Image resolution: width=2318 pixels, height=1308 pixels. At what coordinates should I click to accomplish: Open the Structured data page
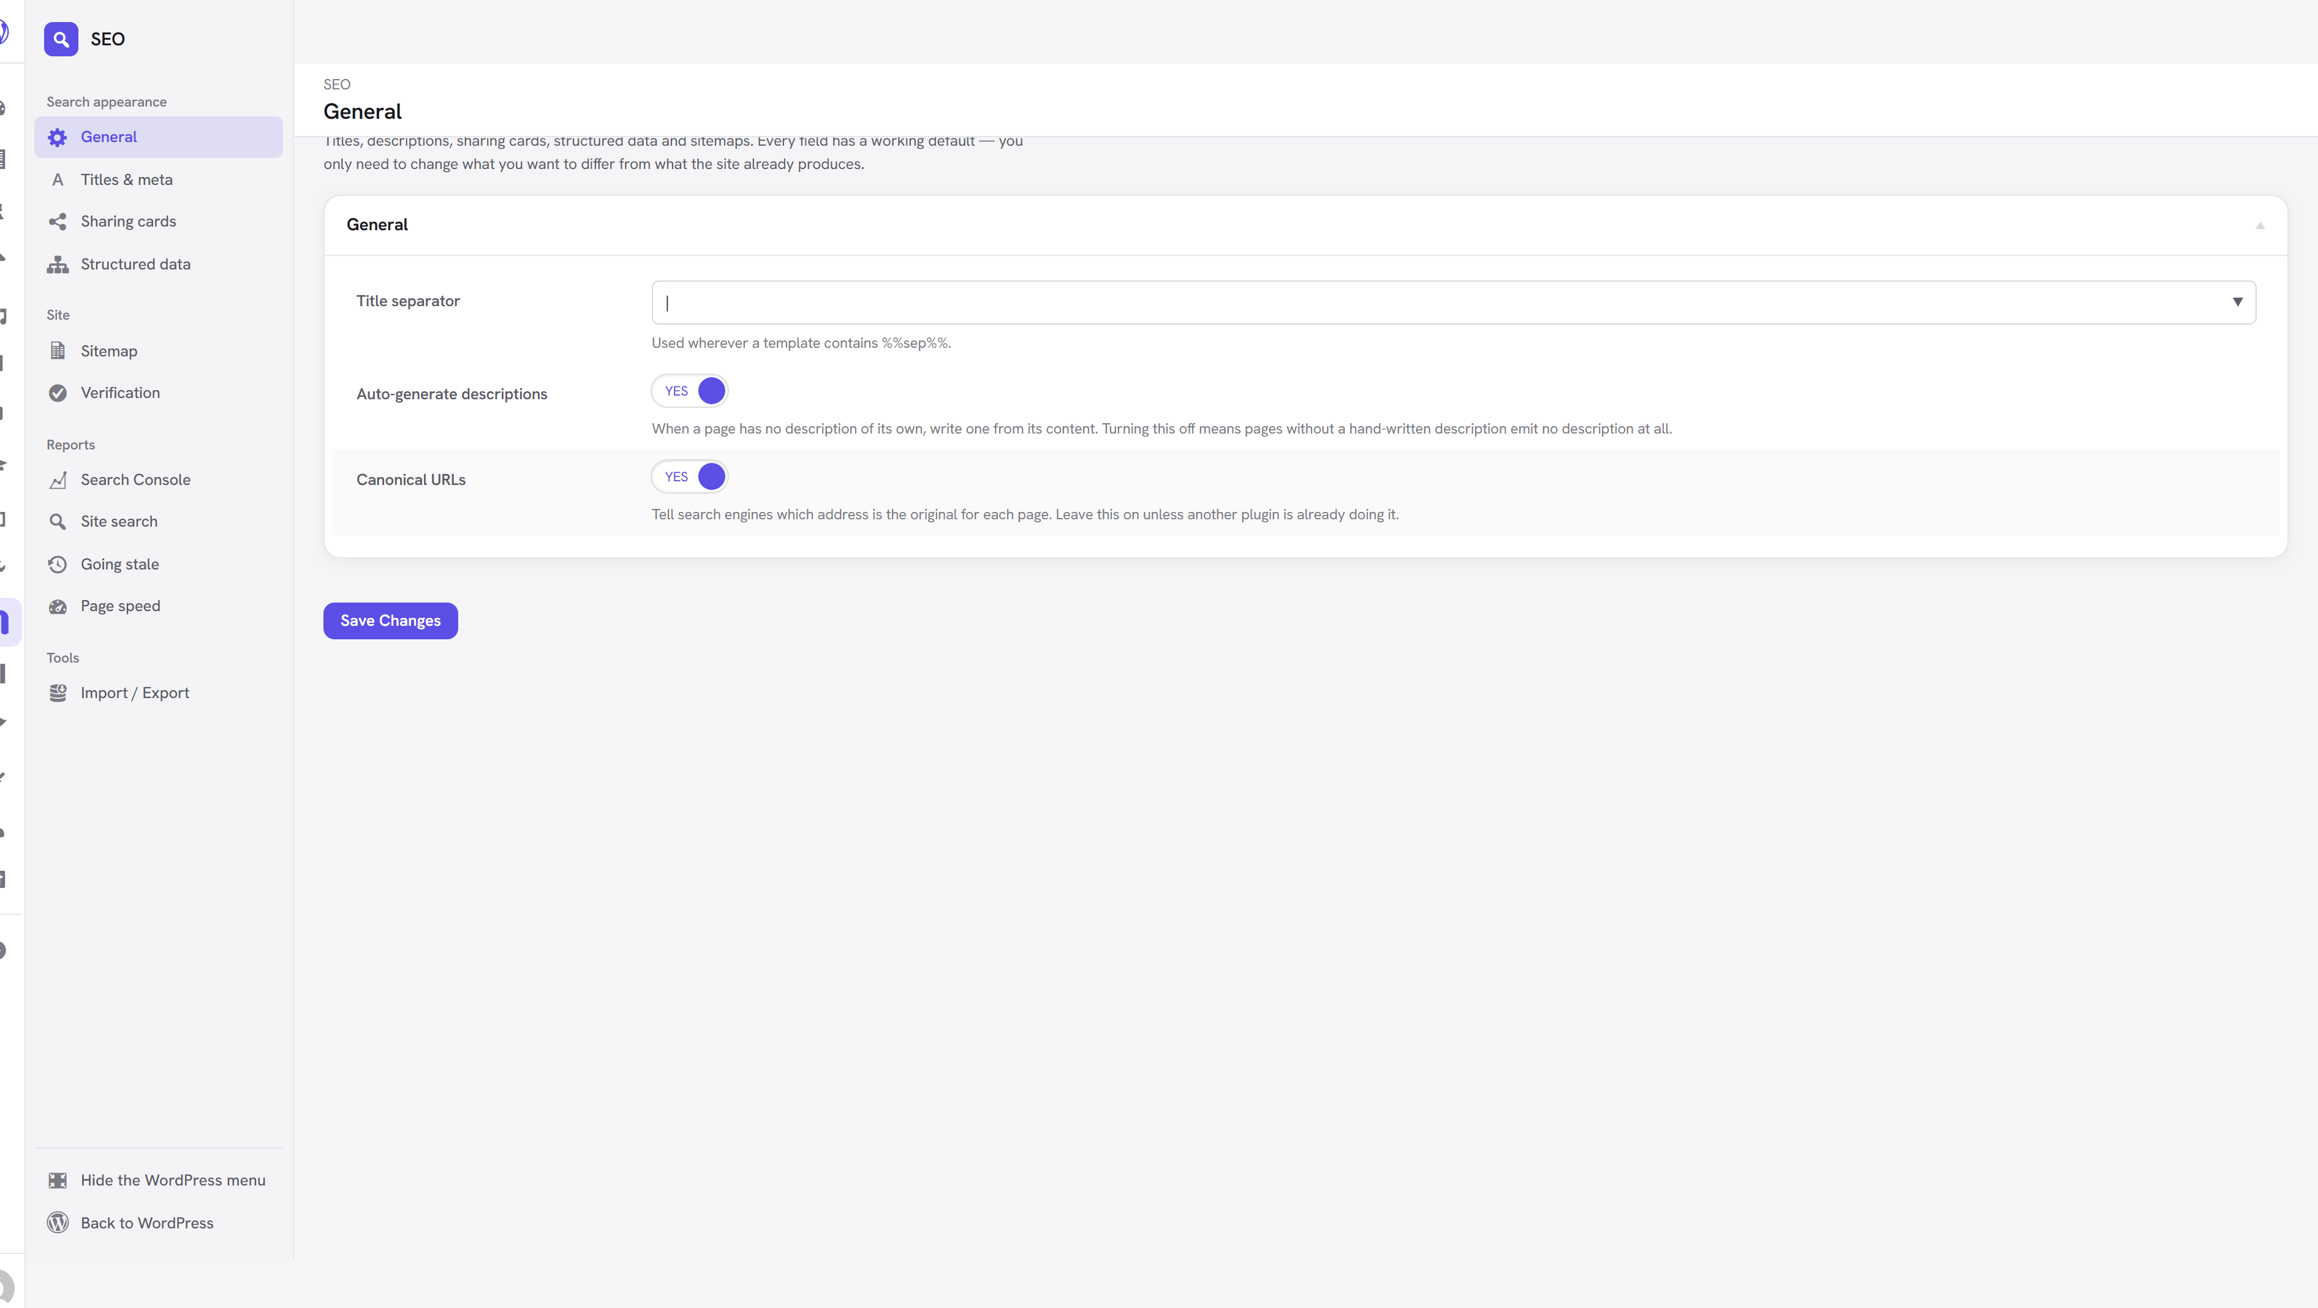159,263
